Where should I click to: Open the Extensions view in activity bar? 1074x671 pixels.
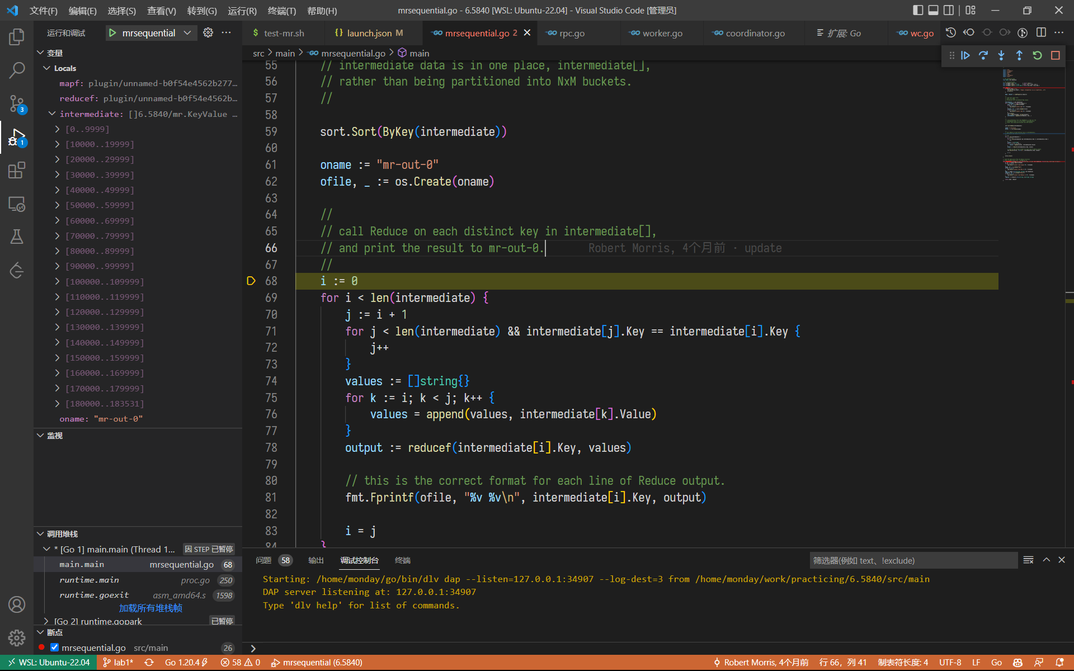click(17, 170)
